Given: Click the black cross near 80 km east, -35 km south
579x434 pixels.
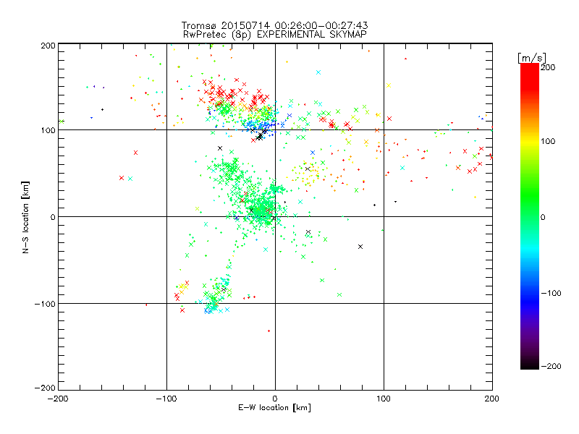Looking at the screenshot, I should 360,247.
